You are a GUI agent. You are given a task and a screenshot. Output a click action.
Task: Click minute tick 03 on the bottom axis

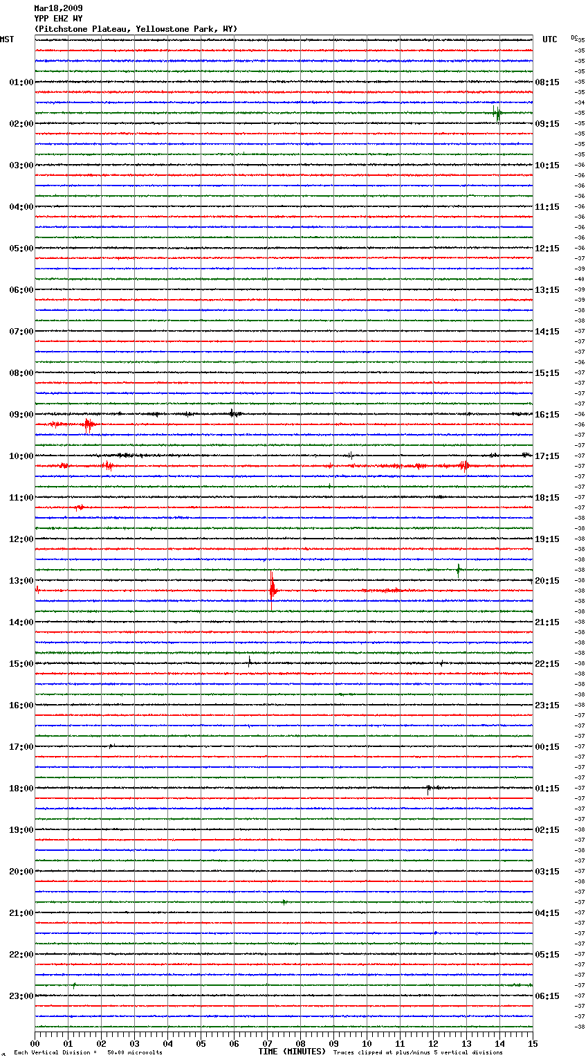pos(134,1043)
